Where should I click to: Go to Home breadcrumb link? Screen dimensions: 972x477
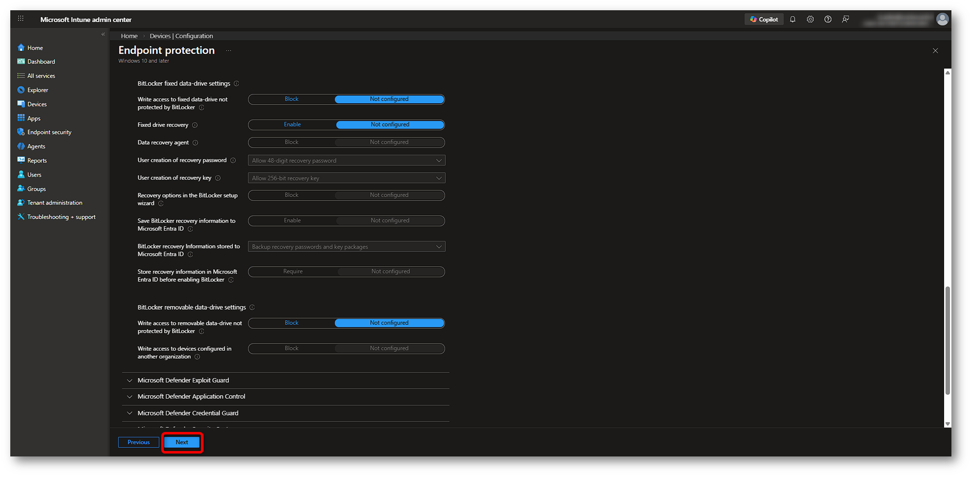[129, 36]
